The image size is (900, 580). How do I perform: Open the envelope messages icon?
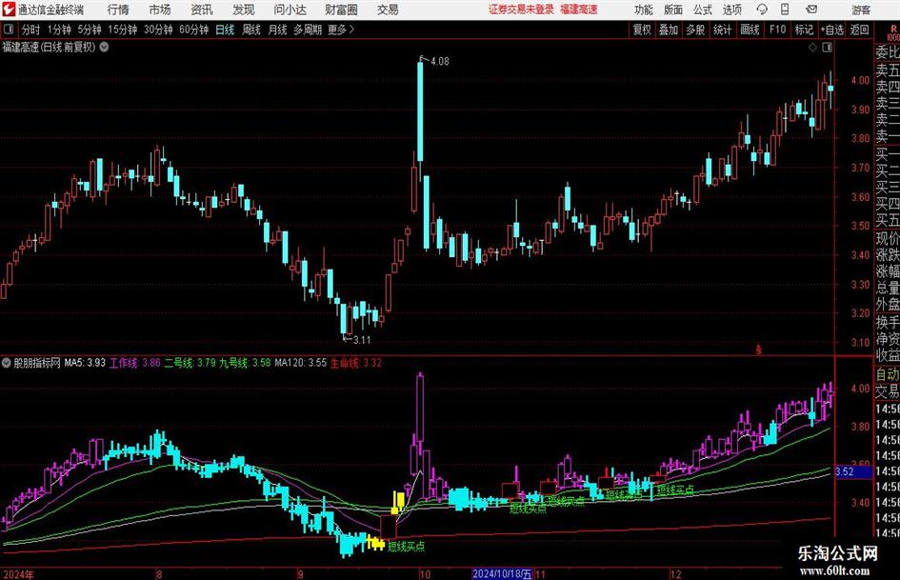coord(811,10)
